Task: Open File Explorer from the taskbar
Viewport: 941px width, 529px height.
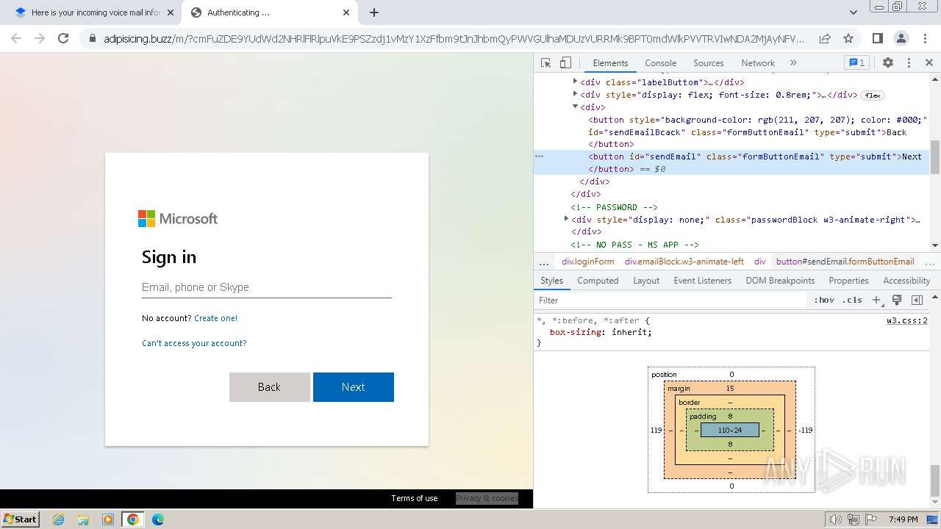Action: tap(83, 519)
